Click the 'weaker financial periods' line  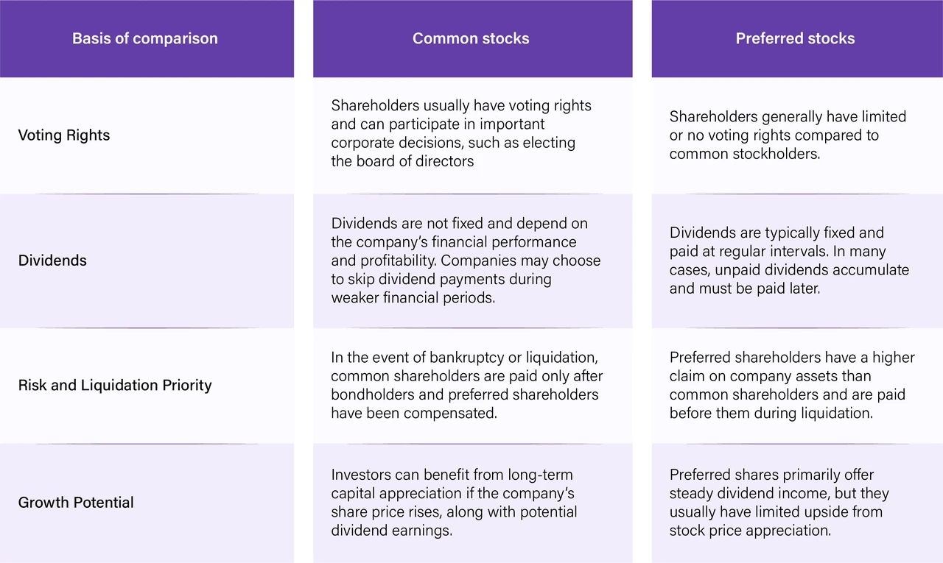tap(413, 297)
